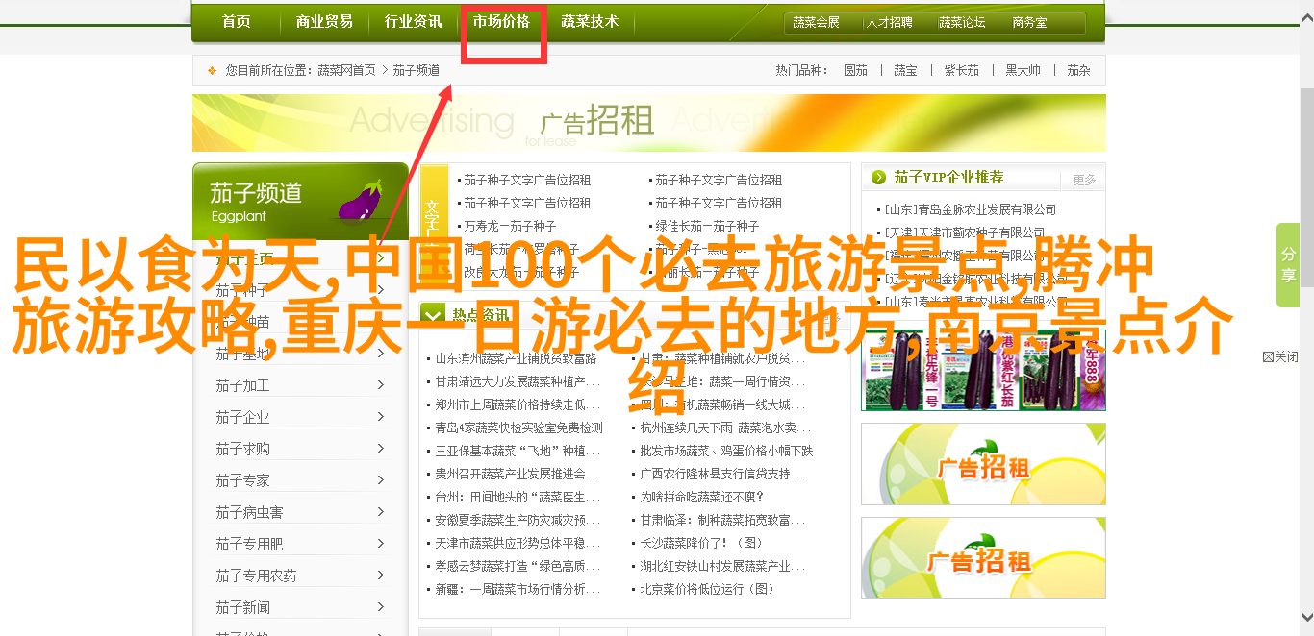Click the 更多 button in VIP panel
1314x636 pixels.
[x=1084, y=180]
